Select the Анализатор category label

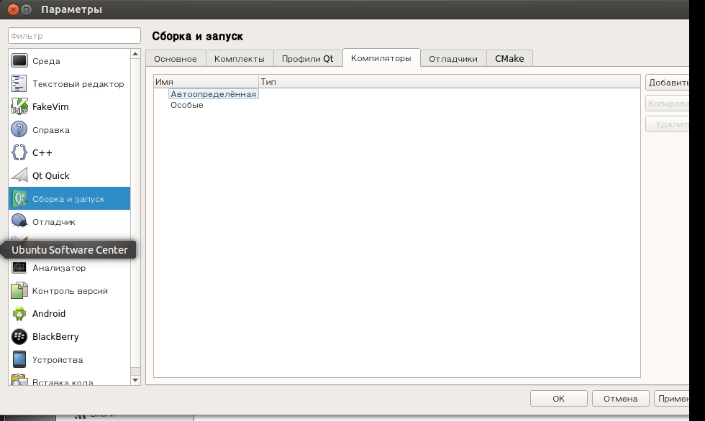tap(59, 268)
